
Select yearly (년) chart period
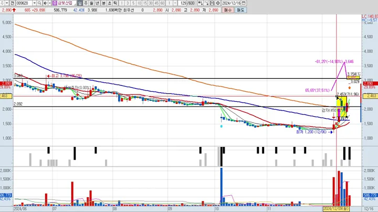point(98,3)
